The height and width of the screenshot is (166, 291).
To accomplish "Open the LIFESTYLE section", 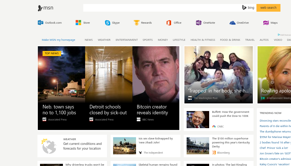I will point(179,40).
